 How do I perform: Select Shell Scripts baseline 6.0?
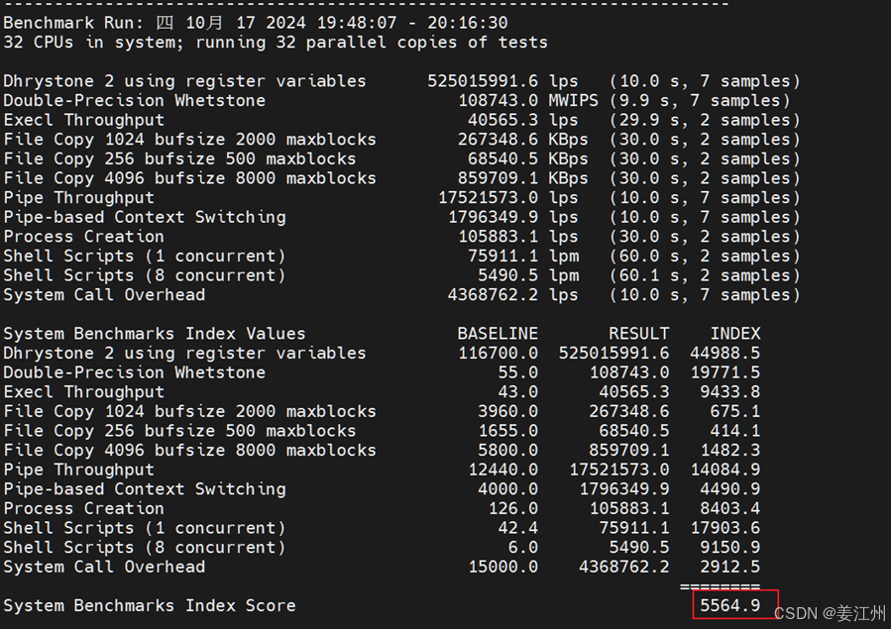[x=522, y=547]
